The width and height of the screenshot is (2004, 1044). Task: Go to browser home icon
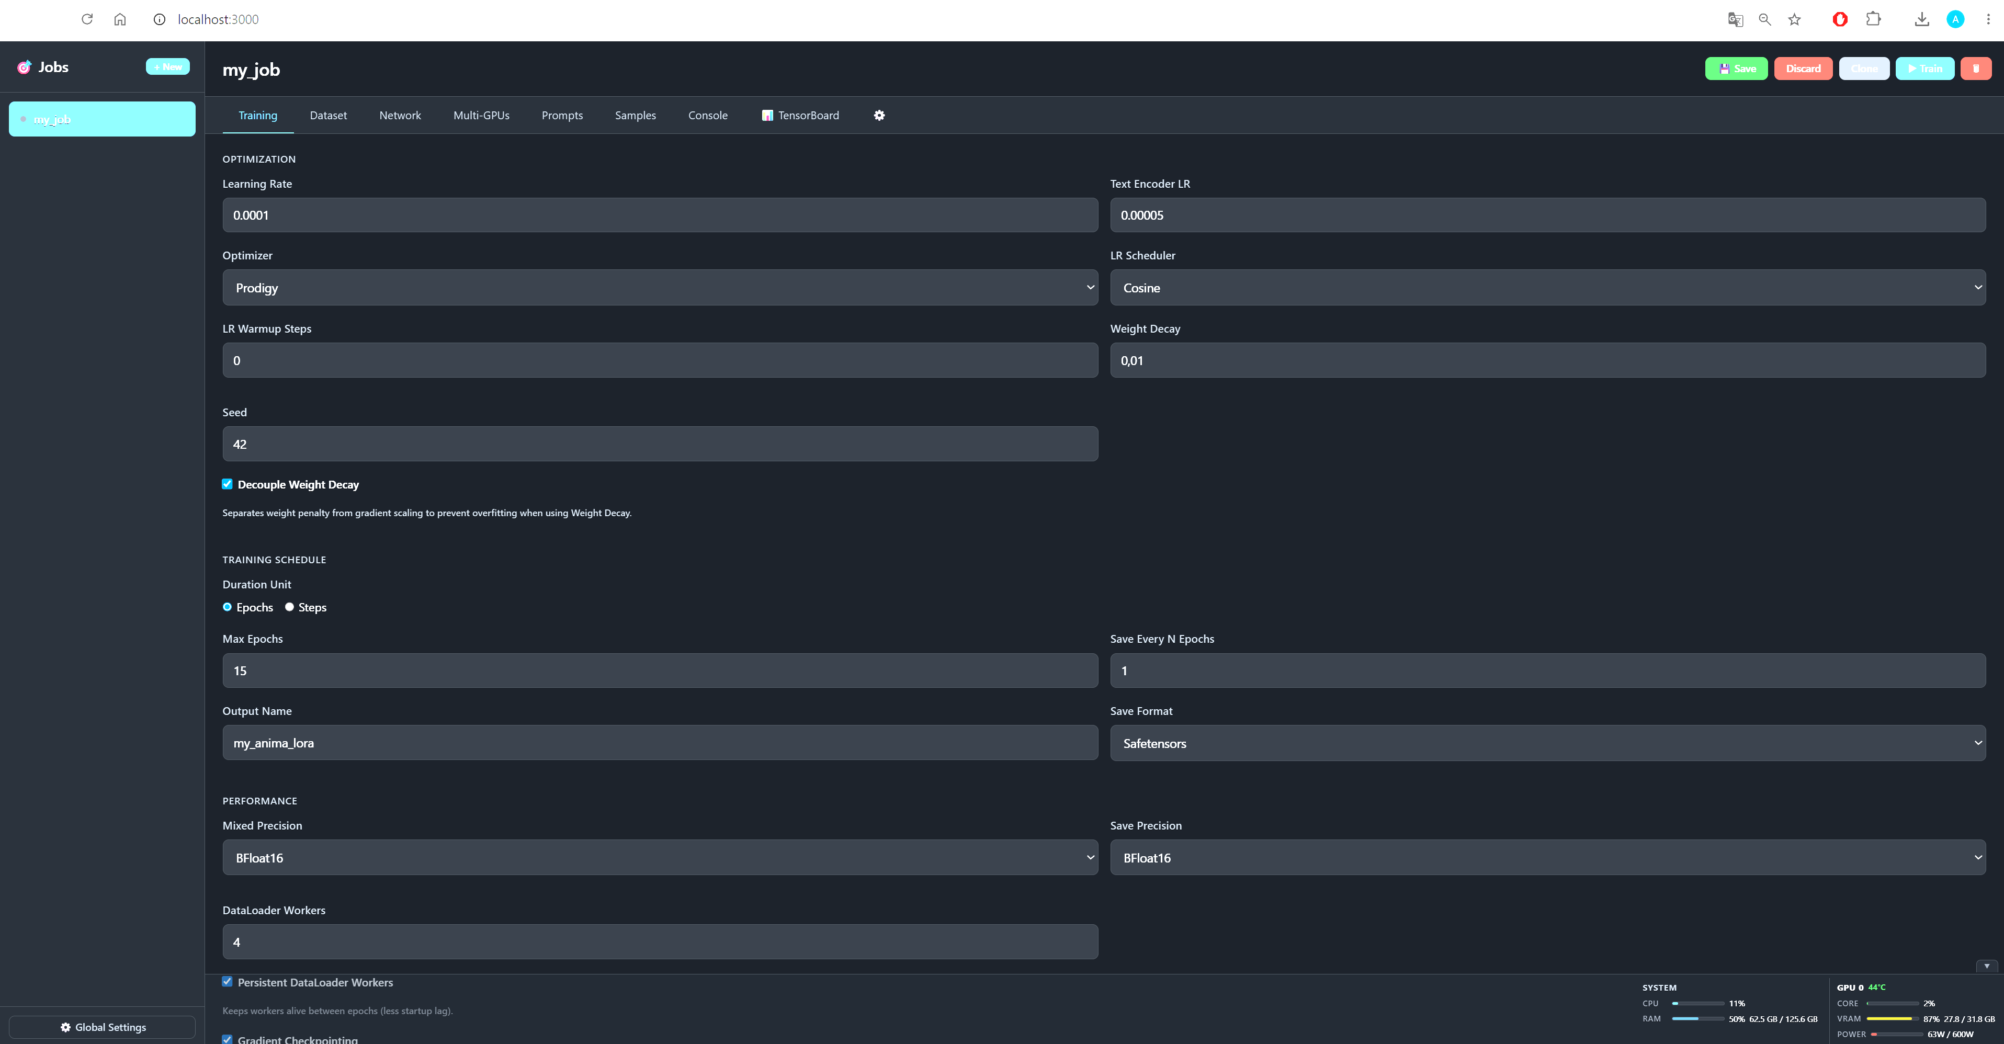pyautogui.click(x=120, y=19)
